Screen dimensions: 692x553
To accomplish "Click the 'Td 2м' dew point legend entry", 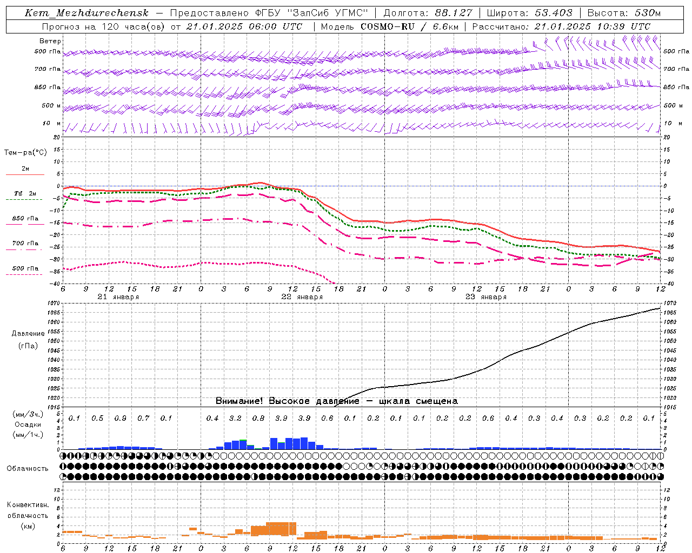I will point(25,193).
